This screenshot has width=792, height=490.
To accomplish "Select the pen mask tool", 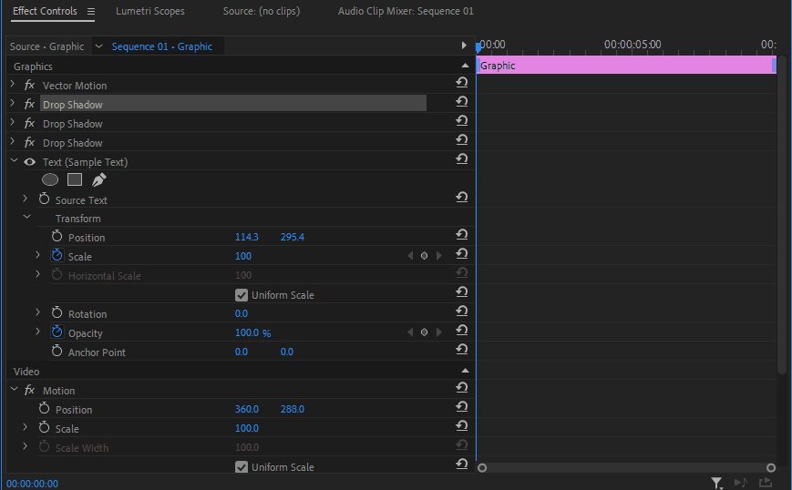I will 98,179.
